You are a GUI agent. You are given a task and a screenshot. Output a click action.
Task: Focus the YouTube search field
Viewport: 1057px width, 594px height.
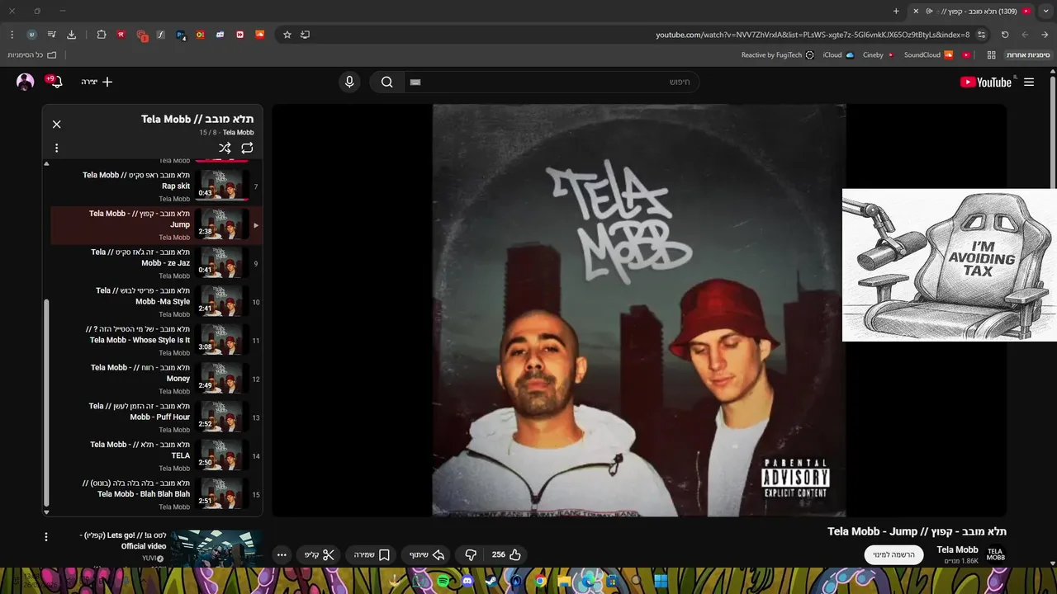pos(552,82)
